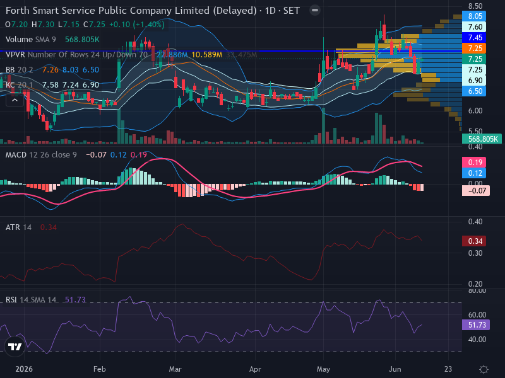Click the round market status pill beside SET
The image size is (505, 378).
pyautogui.click(x=314, y=11)
